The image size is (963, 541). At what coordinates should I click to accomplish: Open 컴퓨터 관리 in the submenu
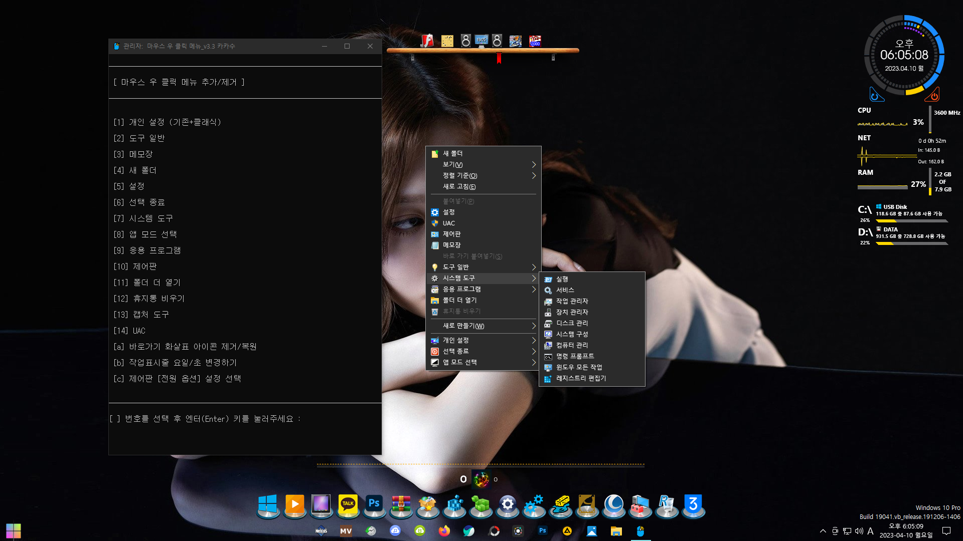coord(592,346)
